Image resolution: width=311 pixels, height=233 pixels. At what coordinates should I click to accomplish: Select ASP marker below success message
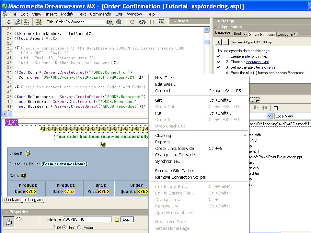[103, 144]
